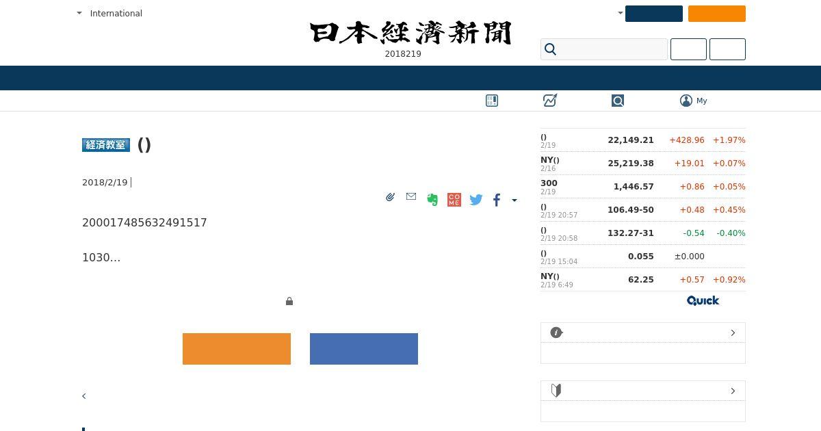
Task: Share the article on Facebook
Action: (497, 200)
